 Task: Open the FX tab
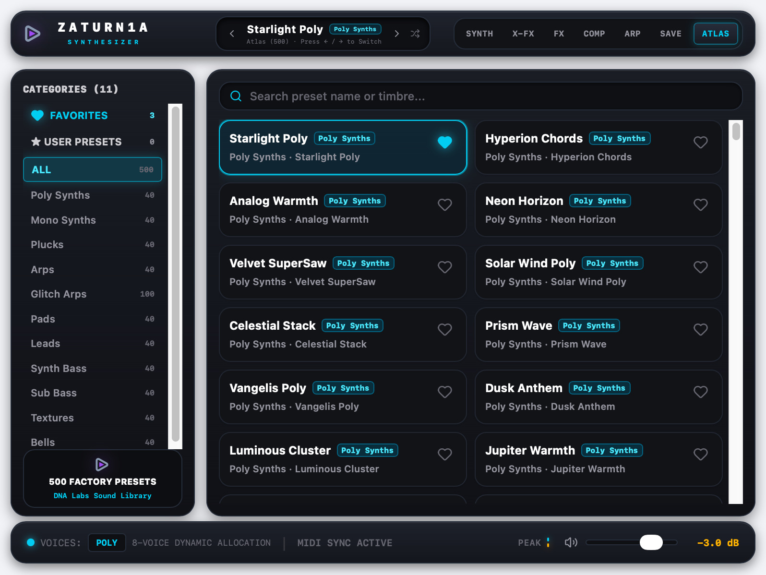(x=559, y=34)
